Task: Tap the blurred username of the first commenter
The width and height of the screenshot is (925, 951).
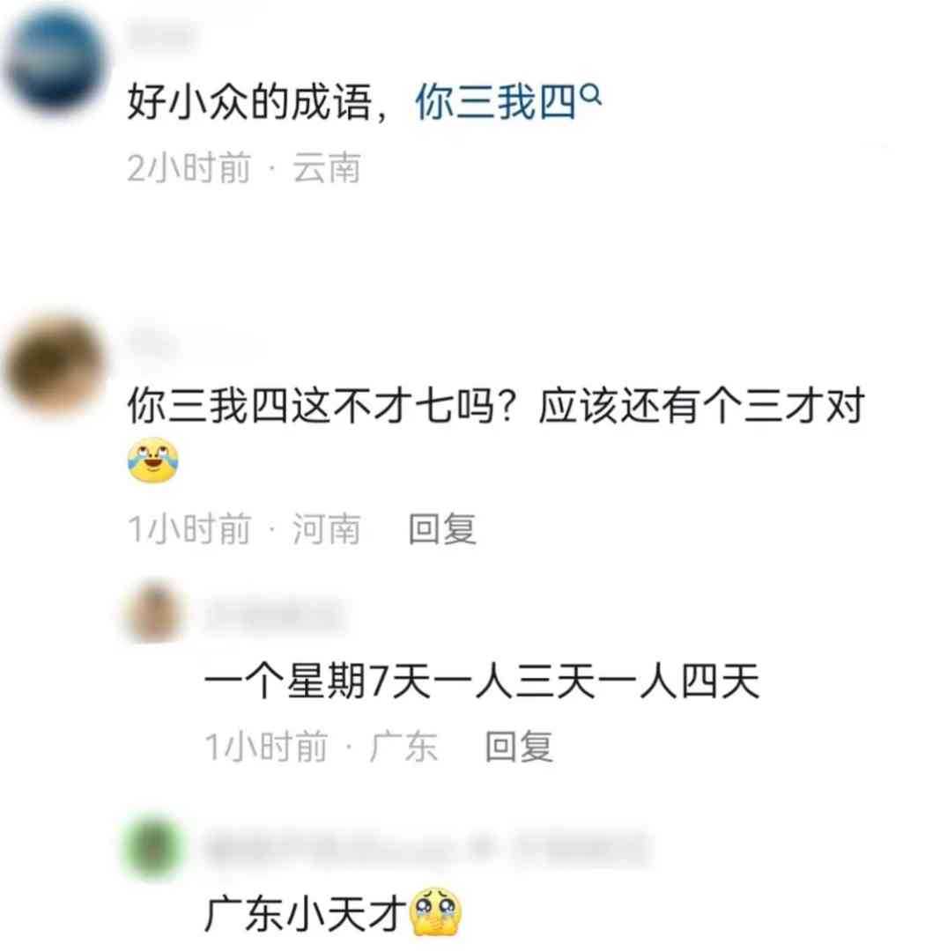Action: point(161,36)
